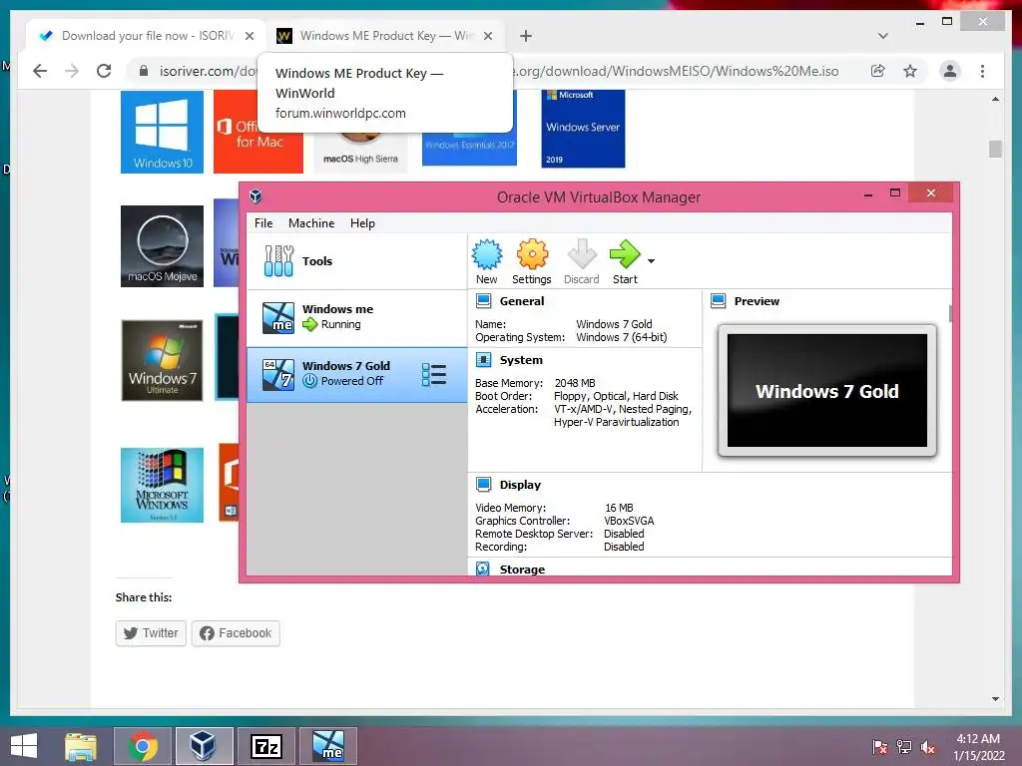Open the Help menu in VirtualBox
Screen dimensions: 1022x766
click(x=362, y=223)
